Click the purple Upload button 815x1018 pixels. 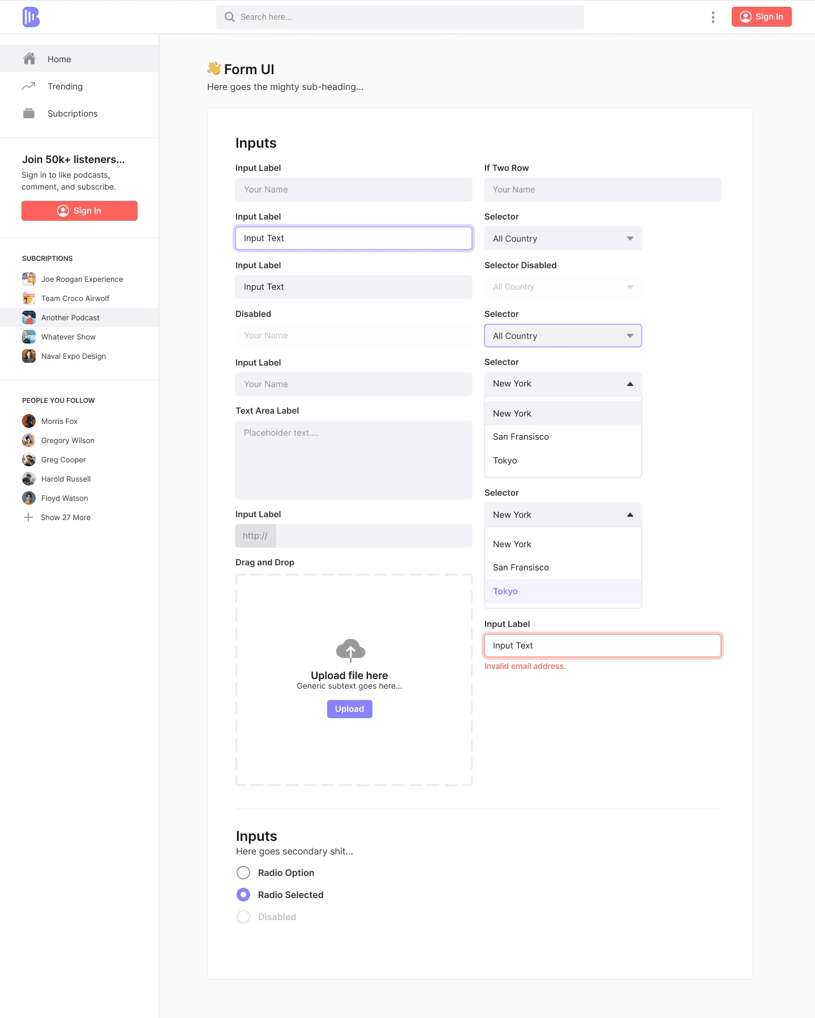[350, 709]
